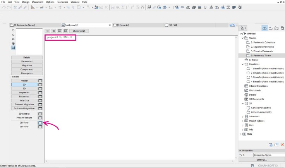Screen dimensions: 285x168
Task: Open the Design menu
Action: tap(26, 2)
